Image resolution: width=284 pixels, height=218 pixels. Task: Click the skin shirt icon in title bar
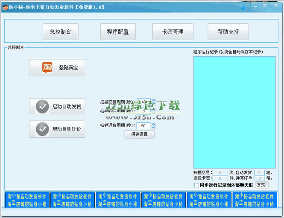[x=243, y=7]
